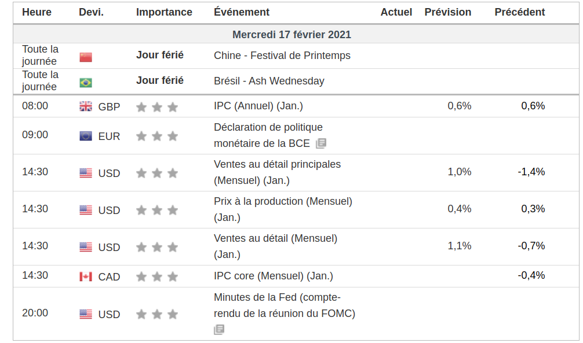Click the importance stars for IPC (Annuel)
The image size is (583, 343).
pos(157,107)
